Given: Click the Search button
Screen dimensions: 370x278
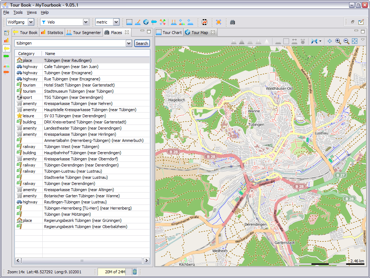Looking at the screenshot, I should coord(142,43).
